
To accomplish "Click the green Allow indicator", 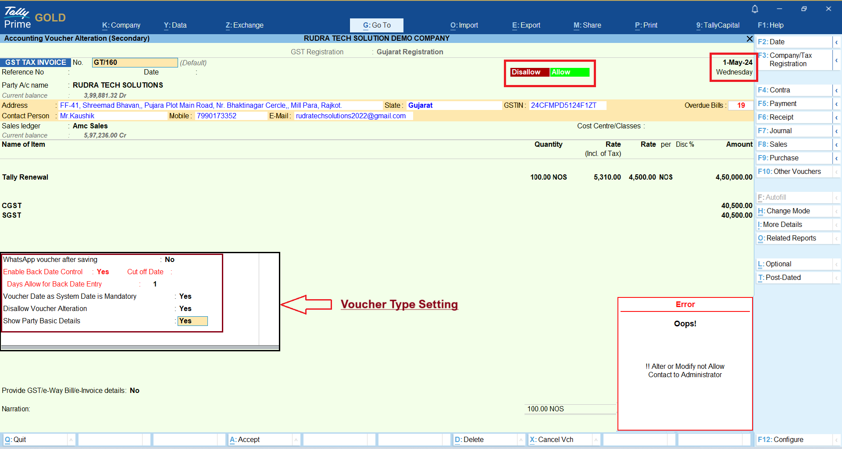I will 570,72.
